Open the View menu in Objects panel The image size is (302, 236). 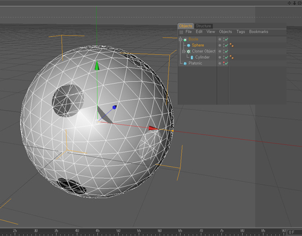click(x=211, y=32)
